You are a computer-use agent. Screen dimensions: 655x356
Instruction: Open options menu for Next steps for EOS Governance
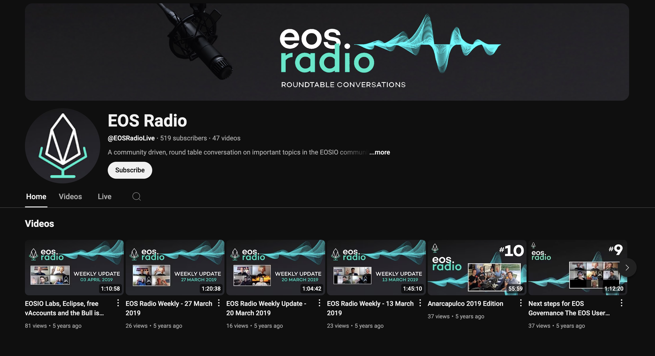pos(621,303)
